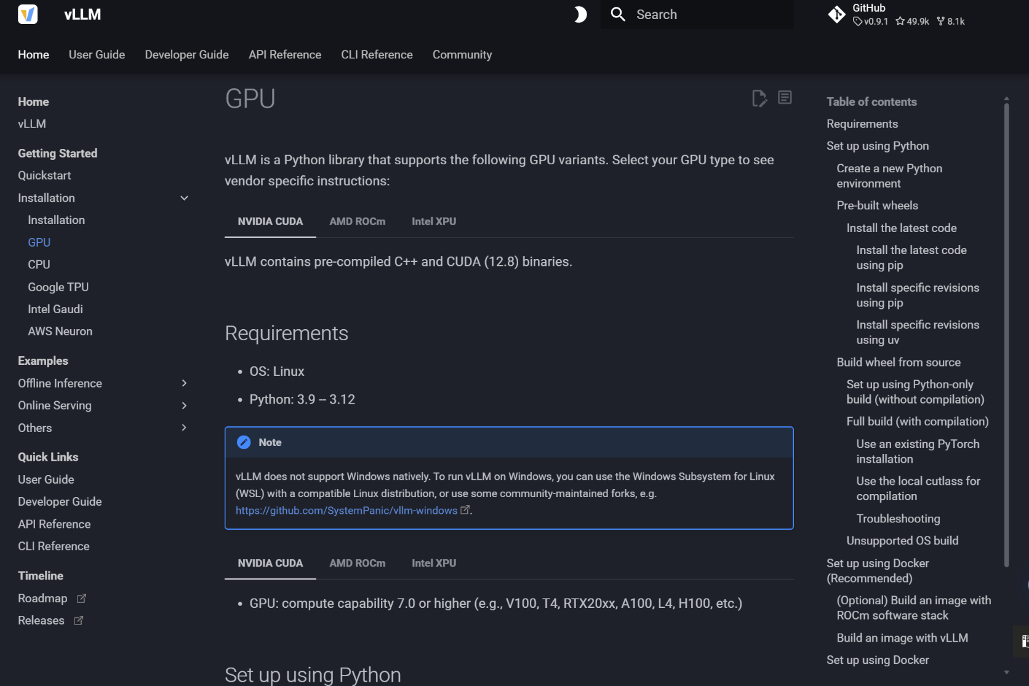The width and height of the screenshot is (1029, 686).
Task: Click the Roadmap external link icon
Action: [81, 598]
